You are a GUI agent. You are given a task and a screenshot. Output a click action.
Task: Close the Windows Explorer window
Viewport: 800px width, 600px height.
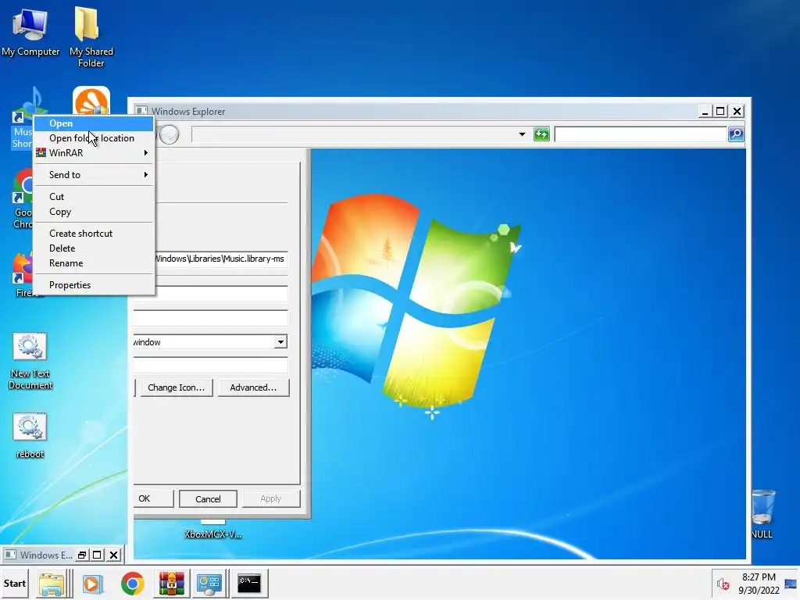tap(737, 111)
